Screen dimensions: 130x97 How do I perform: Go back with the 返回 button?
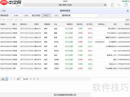tap(3, 11)
